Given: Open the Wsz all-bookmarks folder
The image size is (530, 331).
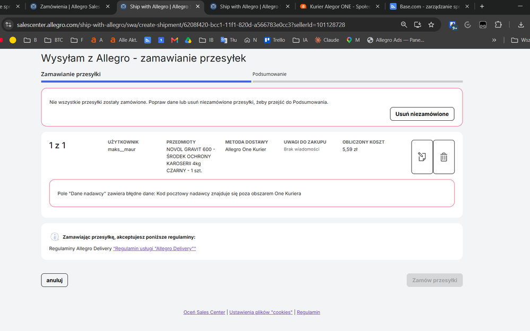Looking at the screenshot, I should (x=520, y=40).
